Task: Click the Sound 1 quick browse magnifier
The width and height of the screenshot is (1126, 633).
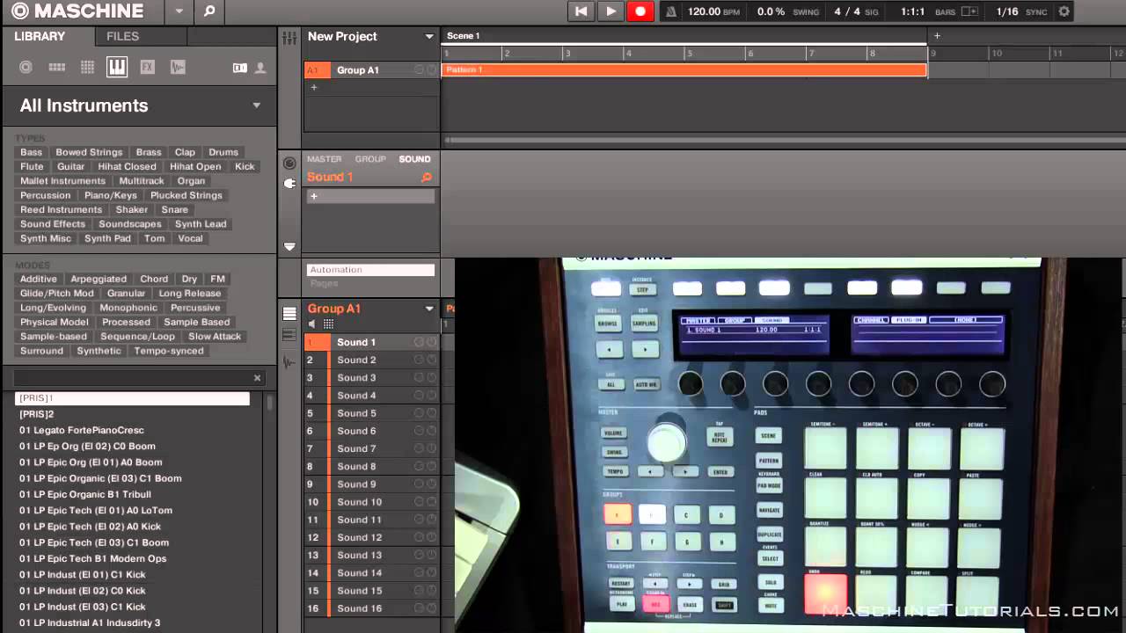Action: coord(427,178)
